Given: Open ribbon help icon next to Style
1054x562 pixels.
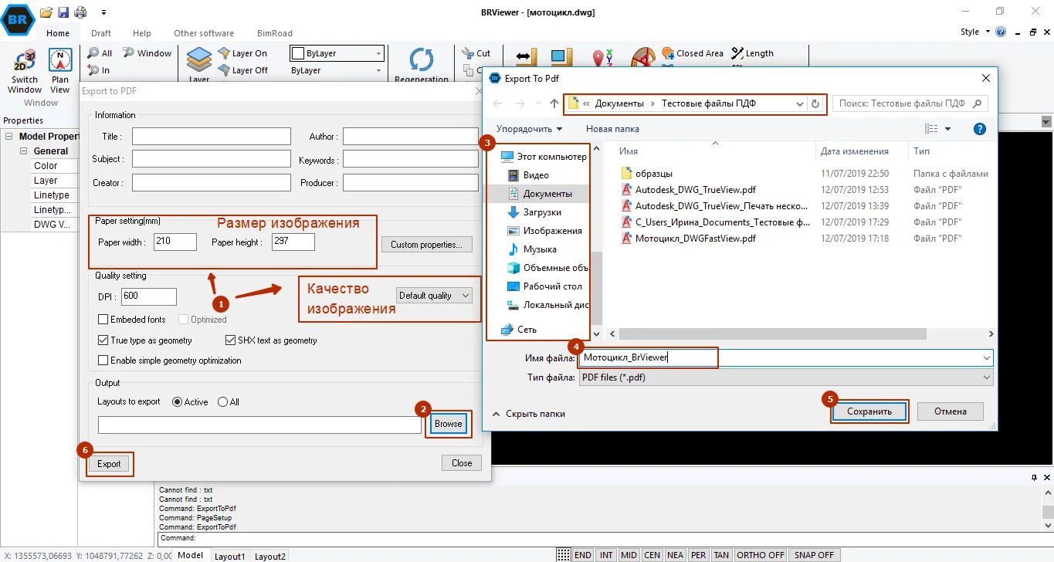Looking at the screenshot, I should click(1001, 32).
